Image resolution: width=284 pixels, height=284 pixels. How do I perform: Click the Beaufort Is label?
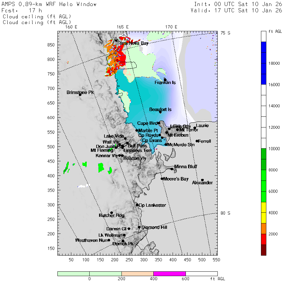[x=160, y=109]
